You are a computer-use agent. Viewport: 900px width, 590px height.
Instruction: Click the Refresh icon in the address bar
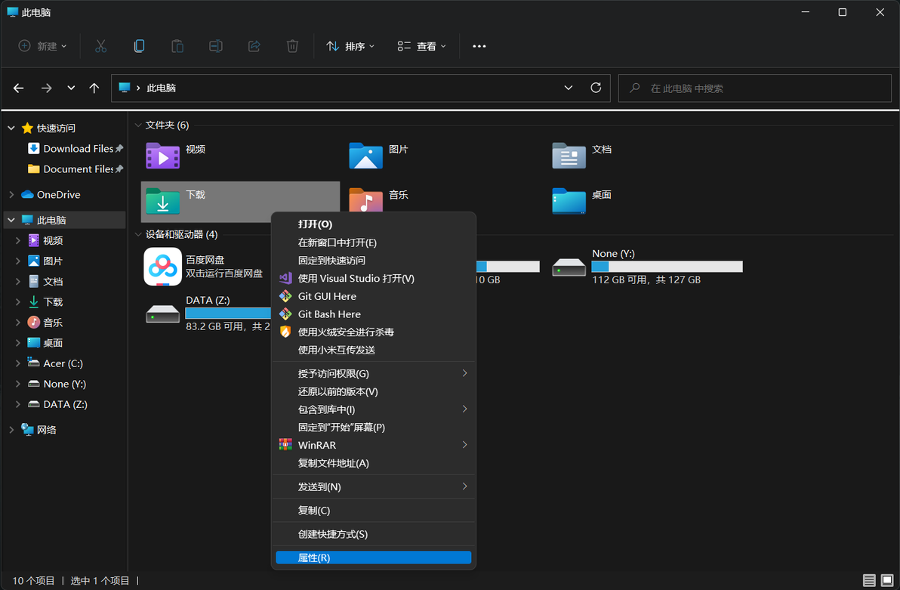pos(596,88)
